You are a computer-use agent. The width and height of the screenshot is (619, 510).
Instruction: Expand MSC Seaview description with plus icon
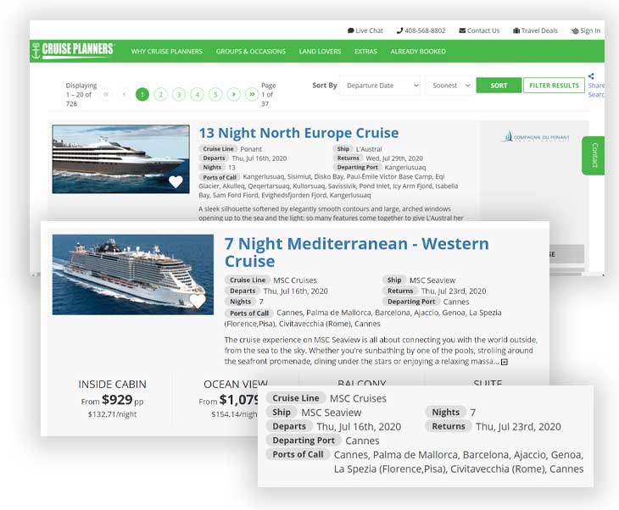pos(505,362)
